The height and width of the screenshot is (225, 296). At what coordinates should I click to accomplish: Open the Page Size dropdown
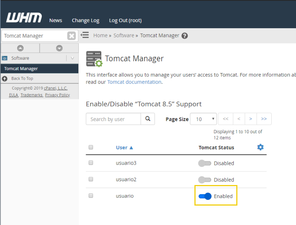[x=203, y=119]
